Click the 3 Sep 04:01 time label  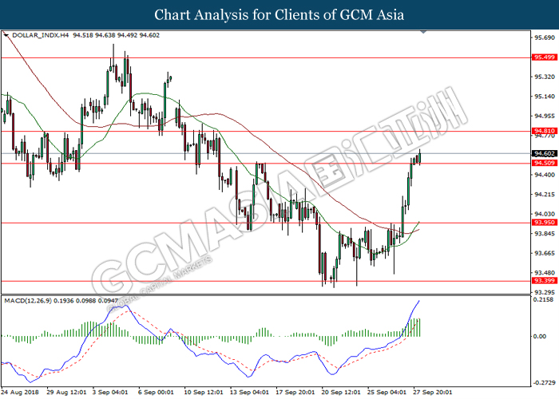pos(110,393)
